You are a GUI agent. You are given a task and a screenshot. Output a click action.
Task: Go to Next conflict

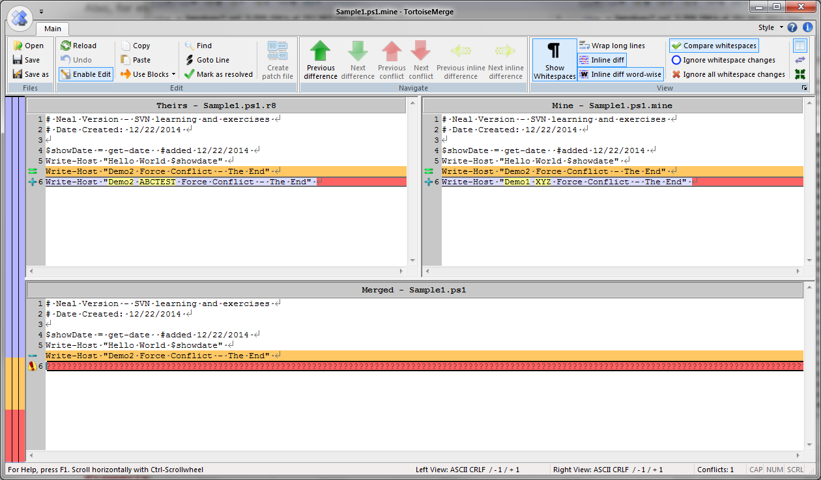pyautogui.click(x=421, y=61)
